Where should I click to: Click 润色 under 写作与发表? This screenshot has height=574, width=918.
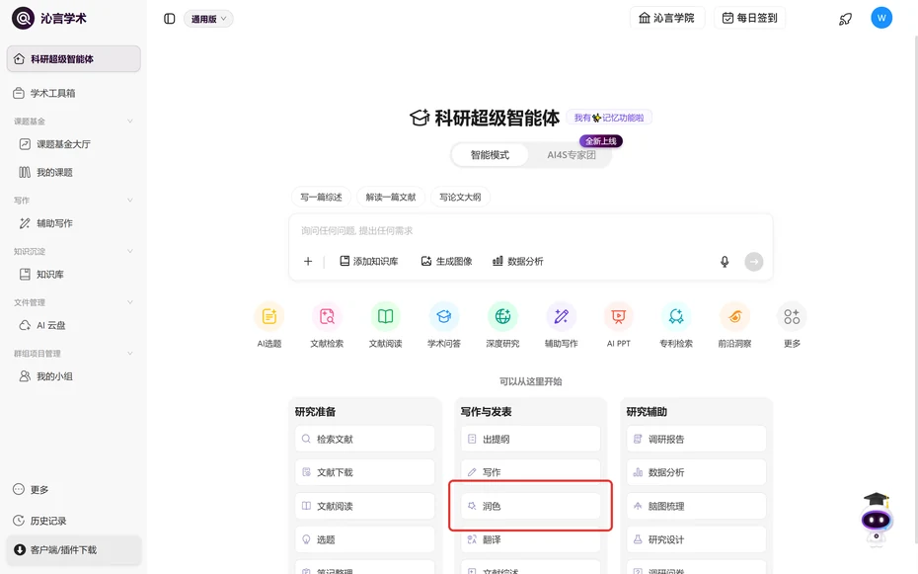click(530, 506)
